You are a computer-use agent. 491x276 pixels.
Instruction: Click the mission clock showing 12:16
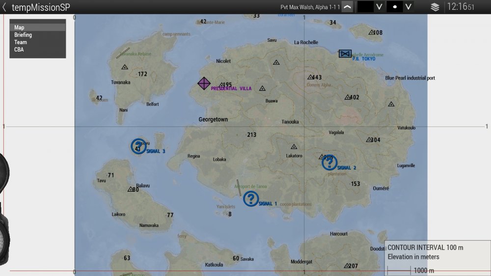[x=460, y=7]
